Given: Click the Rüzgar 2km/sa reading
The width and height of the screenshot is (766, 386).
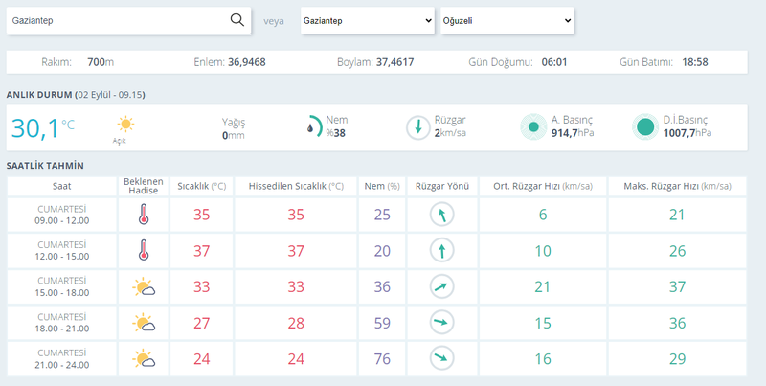Looking at the screenshot, I should [450, 126].
